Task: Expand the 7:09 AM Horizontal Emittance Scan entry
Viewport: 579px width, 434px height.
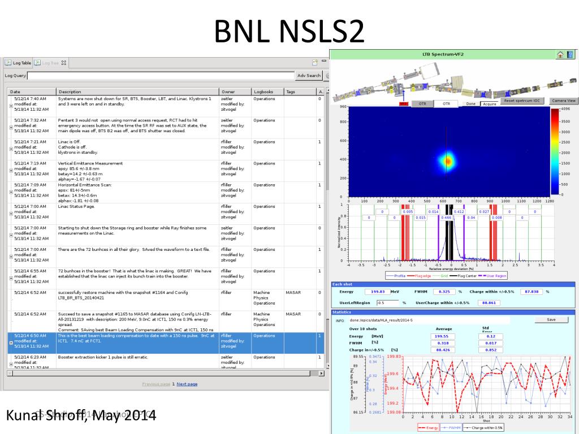Action: point(11,192)
